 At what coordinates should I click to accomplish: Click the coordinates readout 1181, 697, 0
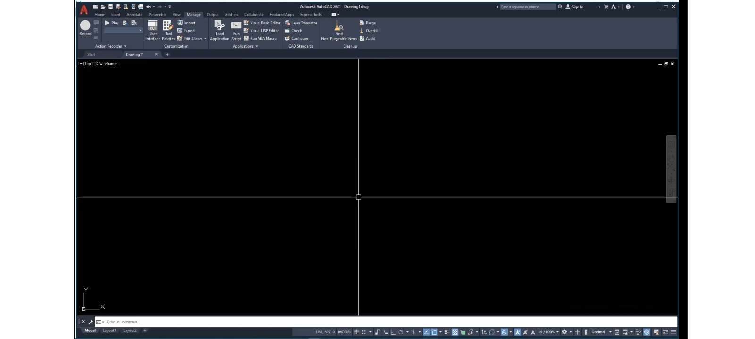325,332
